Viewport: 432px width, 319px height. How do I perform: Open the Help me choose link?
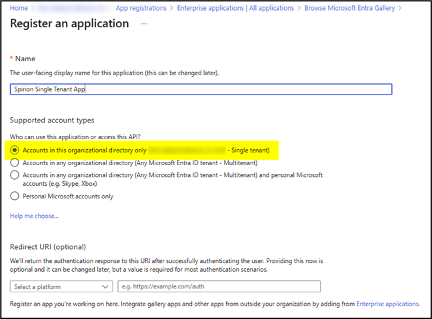pyautogui.click(x=34, y=216)
